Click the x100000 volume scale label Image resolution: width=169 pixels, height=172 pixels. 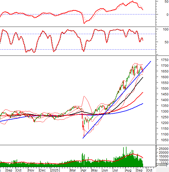click(x=162, y=165)
